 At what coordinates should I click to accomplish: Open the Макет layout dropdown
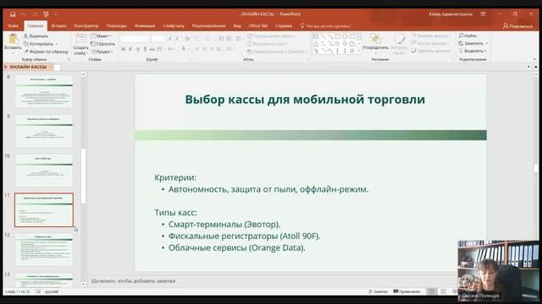coord(101,35)
